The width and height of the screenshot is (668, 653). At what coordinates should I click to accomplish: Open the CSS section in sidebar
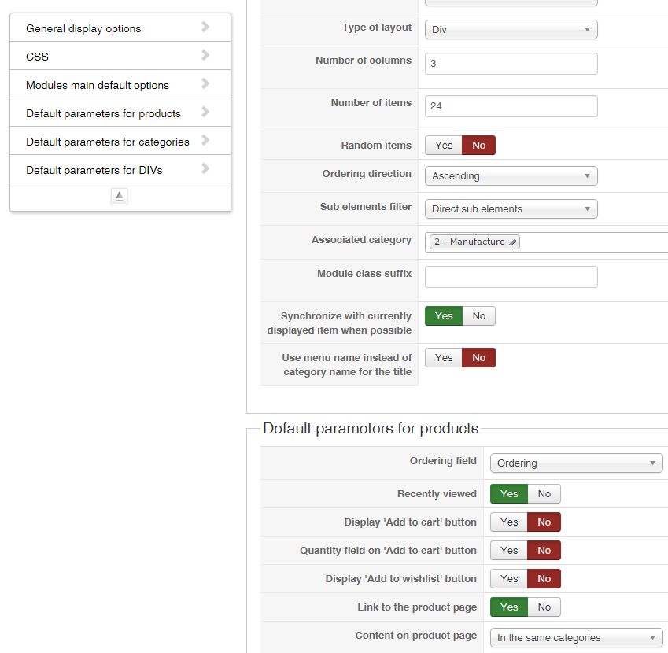coord(37,57)
